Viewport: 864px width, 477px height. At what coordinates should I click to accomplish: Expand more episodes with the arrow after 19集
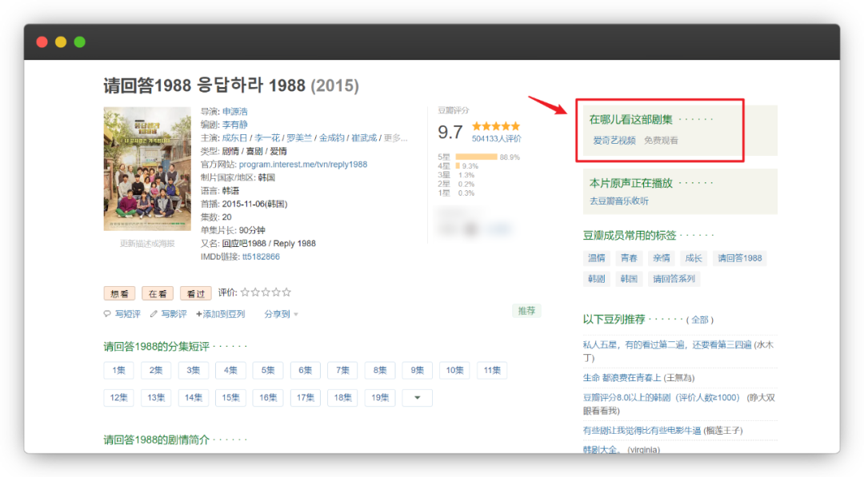(417, 397)
